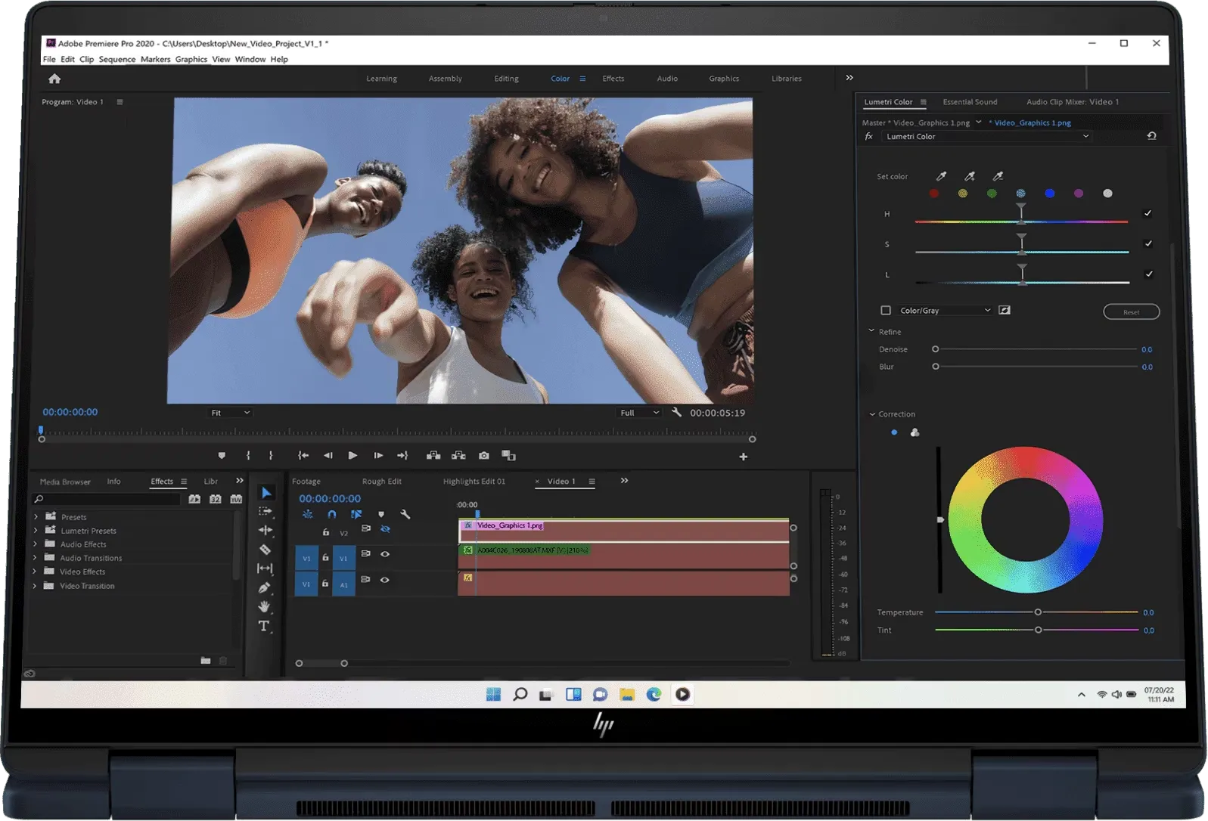The height and width of the screenshot is (821, 1208).
Task: Toggle the eye visibility for track V1
Action: tap(385, 554)
